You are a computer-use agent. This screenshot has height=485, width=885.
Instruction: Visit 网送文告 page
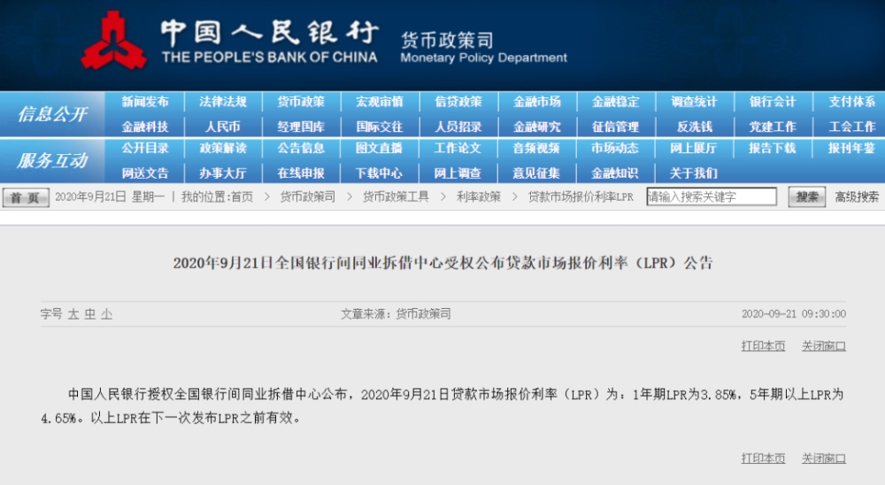(145, 173)
